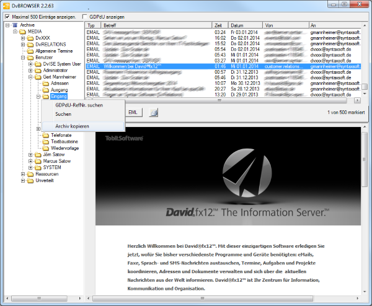
Task: Collapse the Benutzer tree node
Action: tap(23, 58)
